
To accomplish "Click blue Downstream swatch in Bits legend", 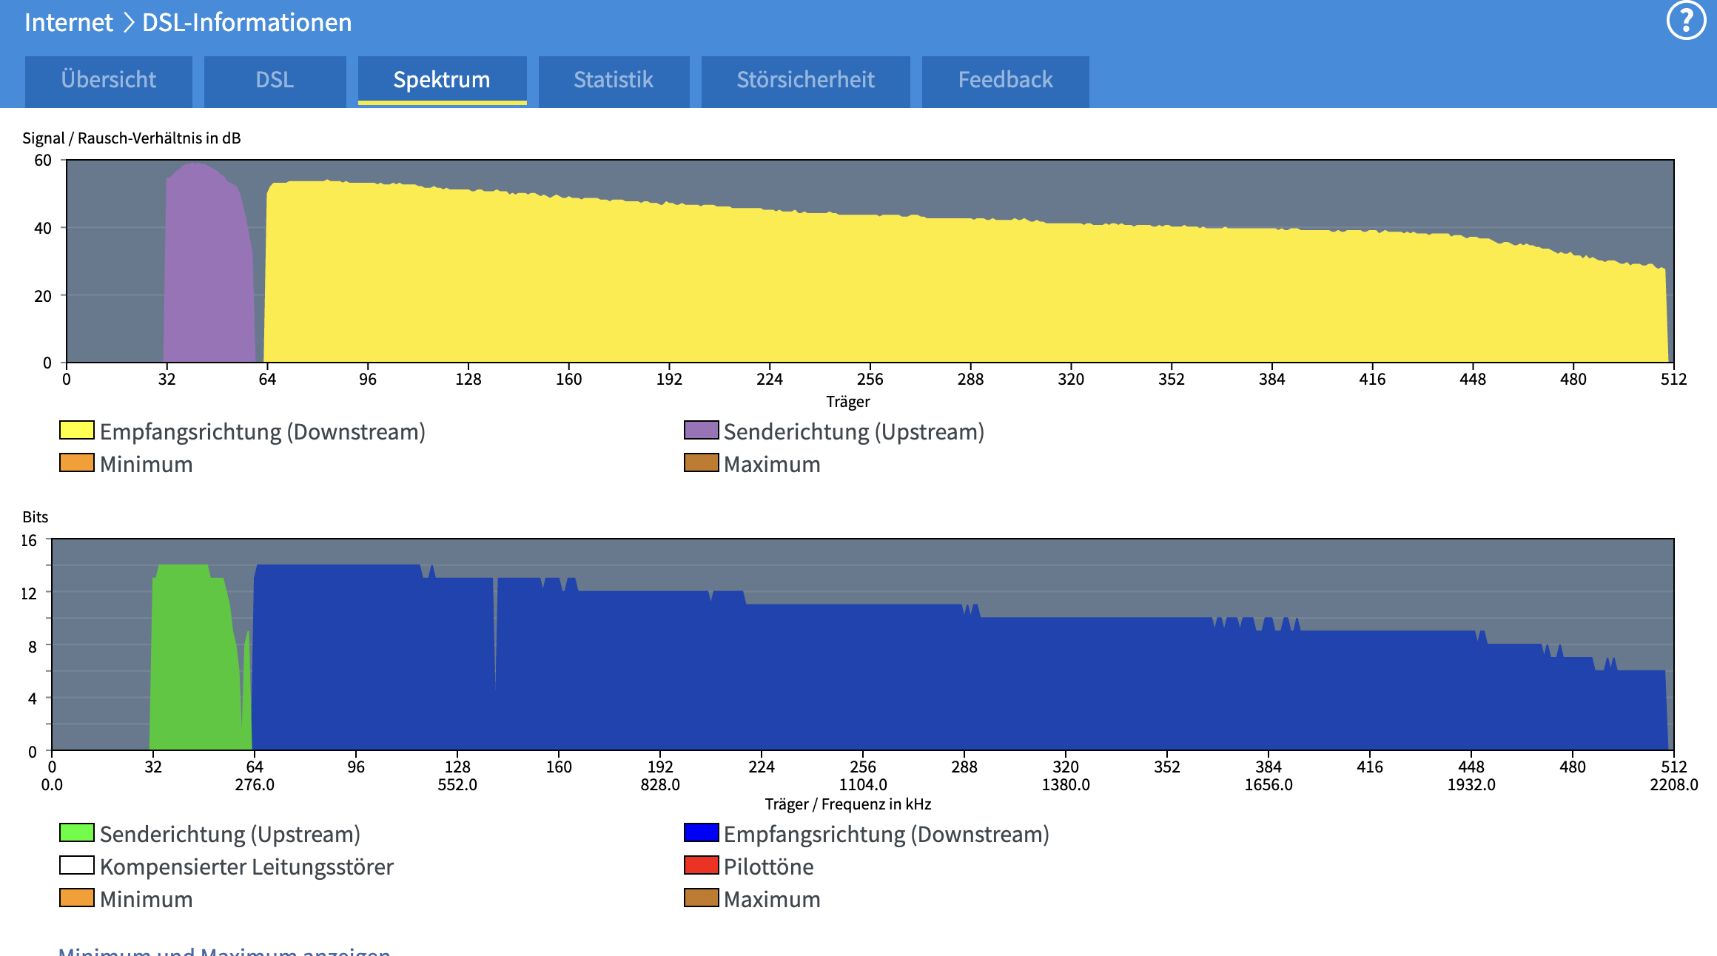I will point(701,832).
